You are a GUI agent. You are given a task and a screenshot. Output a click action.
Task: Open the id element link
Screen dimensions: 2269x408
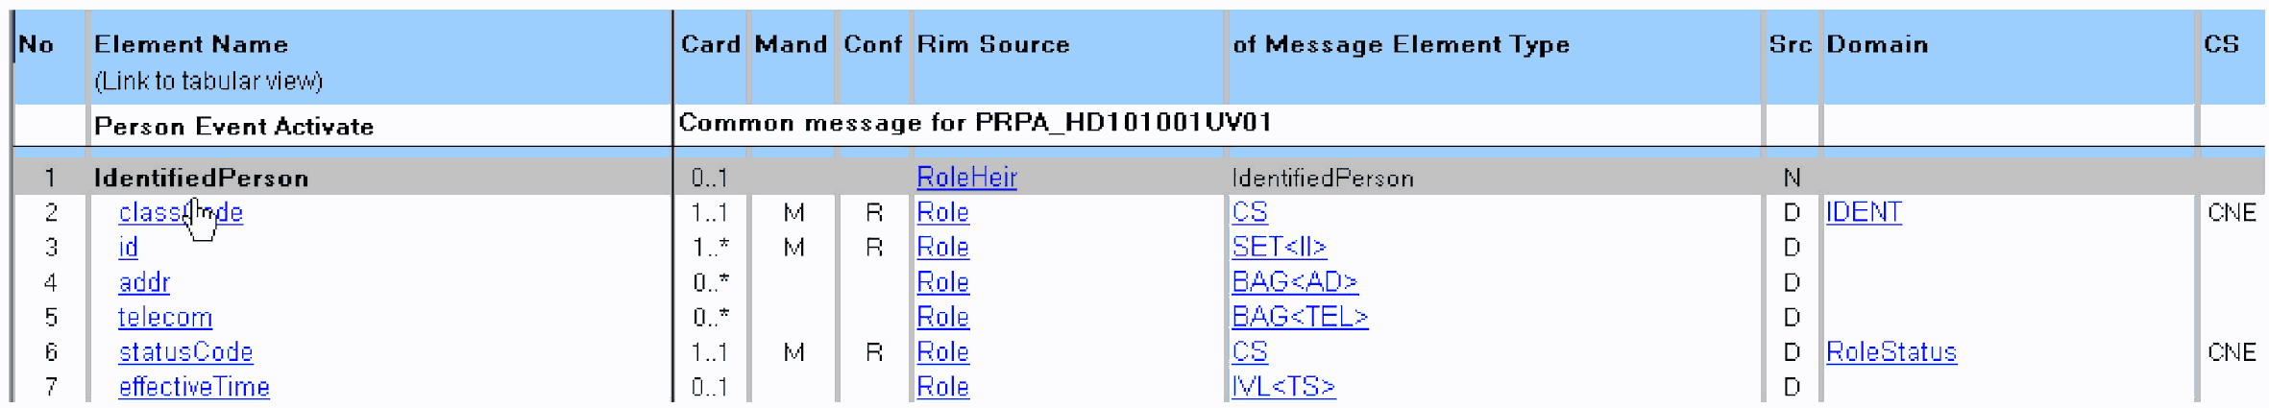pyautogui.click(x=128, y=248)
